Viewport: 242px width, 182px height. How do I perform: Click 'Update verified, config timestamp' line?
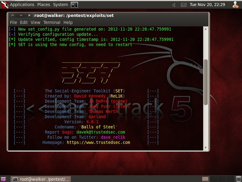[x=91, y=39]
